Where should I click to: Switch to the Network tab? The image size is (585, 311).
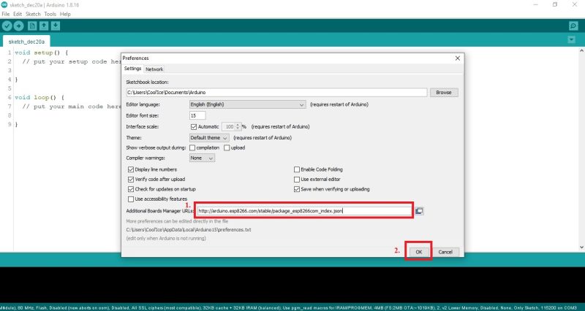[x=154, y=69]
